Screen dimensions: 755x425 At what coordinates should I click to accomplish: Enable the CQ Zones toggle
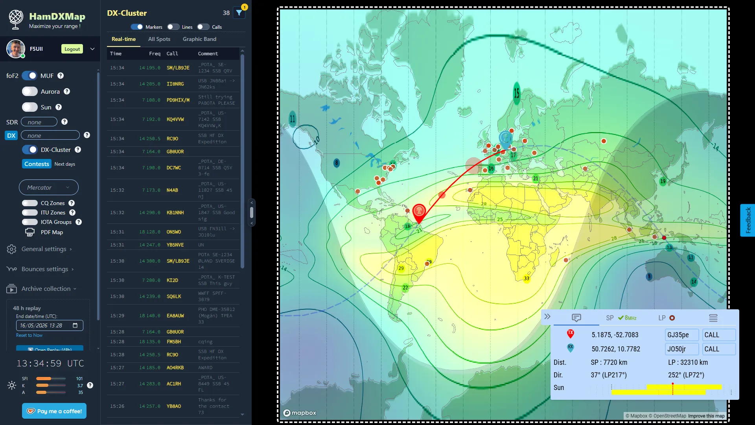coord(30,203)
